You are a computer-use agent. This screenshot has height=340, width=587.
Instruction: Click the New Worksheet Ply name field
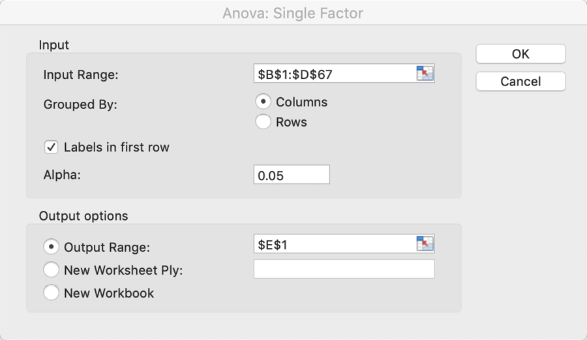[344, 269]
